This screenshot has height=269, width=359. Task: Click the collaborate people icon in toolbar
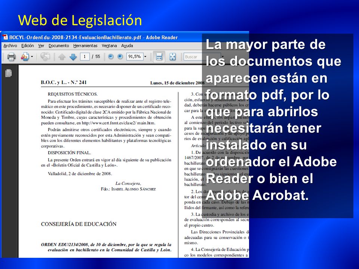pos(25,56)
